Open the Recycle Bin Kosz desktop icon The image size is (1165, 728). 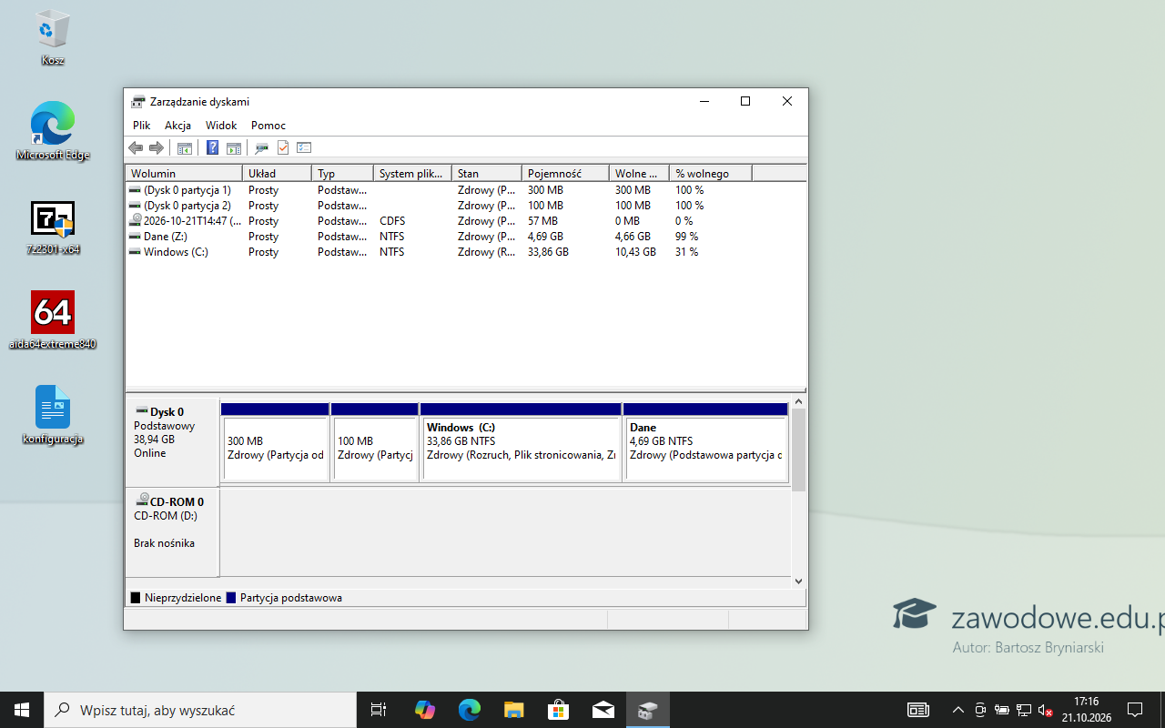pyautogui.click(x=53, y=38)
